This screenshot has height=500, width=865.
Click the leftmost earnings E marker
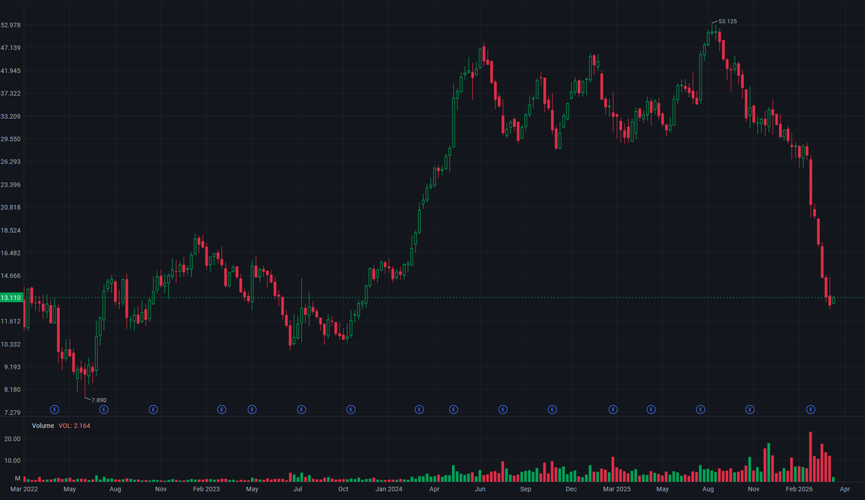pos(54,409)
